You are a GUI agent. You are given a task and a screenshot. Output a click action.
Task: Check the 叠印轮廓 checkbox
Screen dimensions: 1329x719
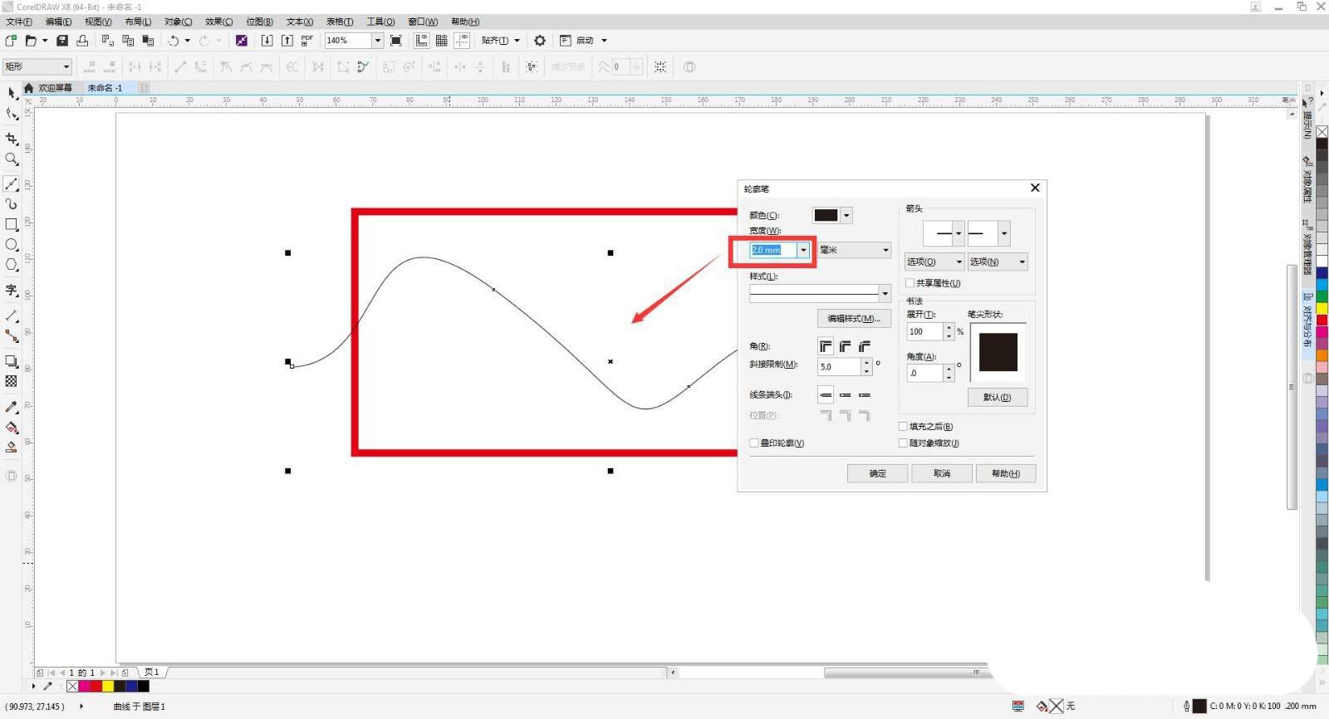[754, 443]
